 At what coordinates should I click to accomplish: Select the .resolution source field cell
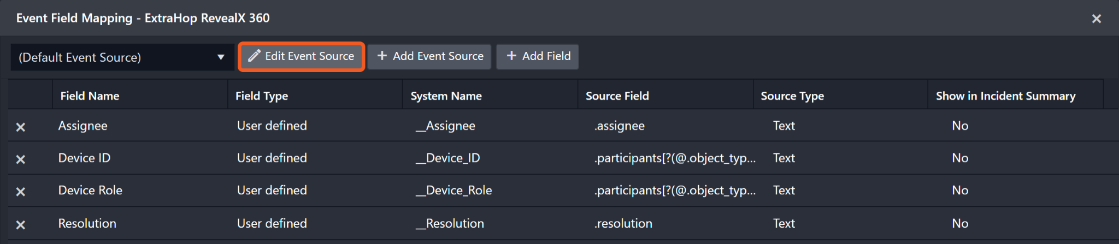[x=623, y=224]
